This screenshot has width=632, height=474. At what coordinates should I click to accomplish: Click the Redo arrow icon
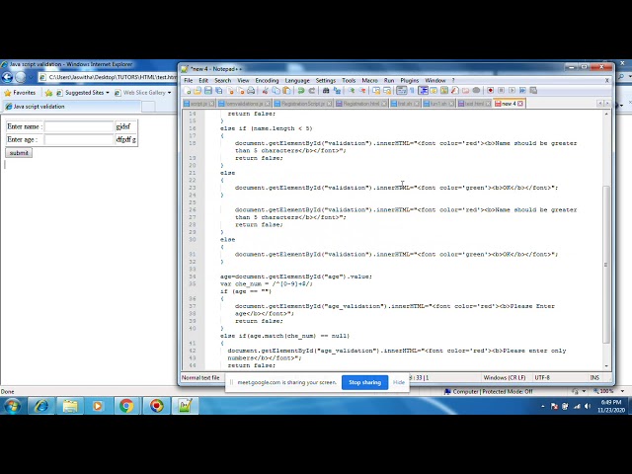(312, 91)
